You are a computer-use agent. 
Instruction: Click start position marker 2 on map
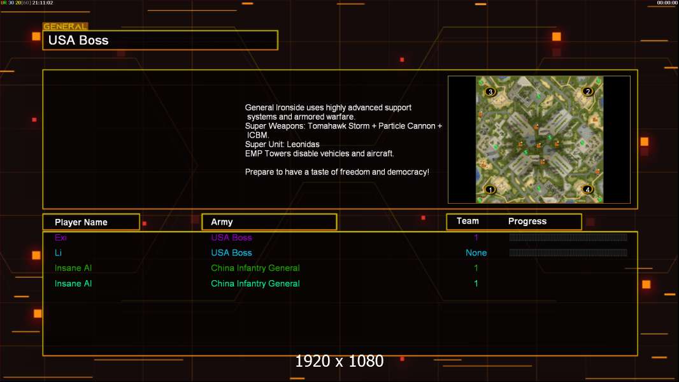click(587, 91)
